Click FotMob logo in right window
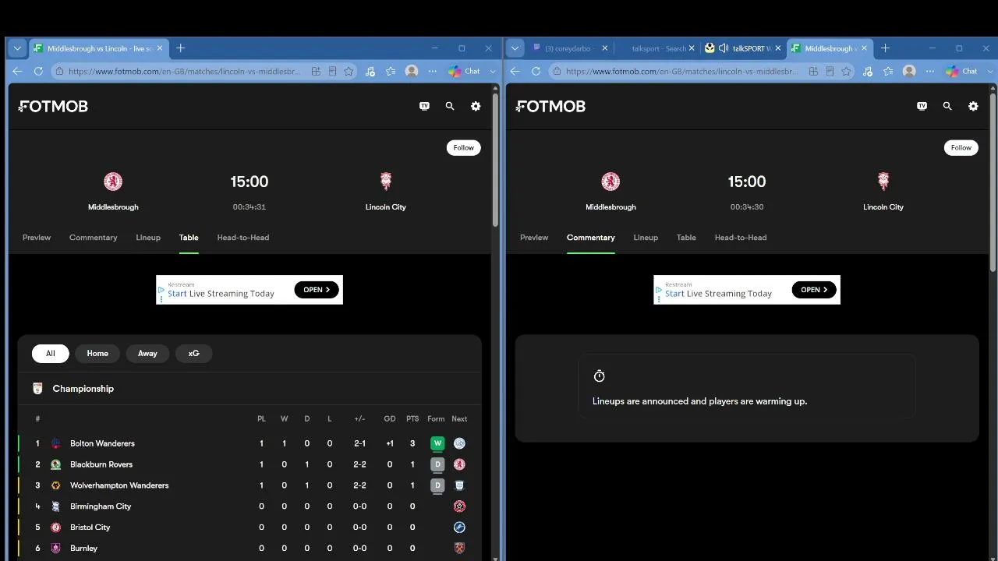 (550, 106)
